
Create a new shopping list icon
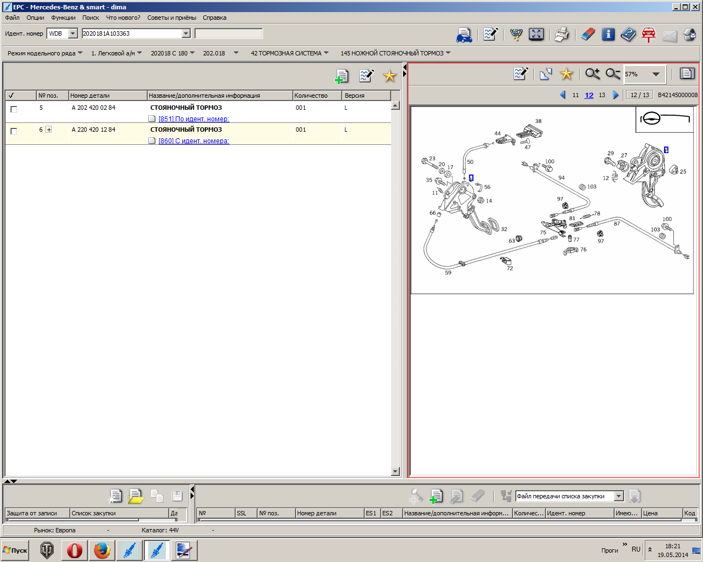coord(115,496)
